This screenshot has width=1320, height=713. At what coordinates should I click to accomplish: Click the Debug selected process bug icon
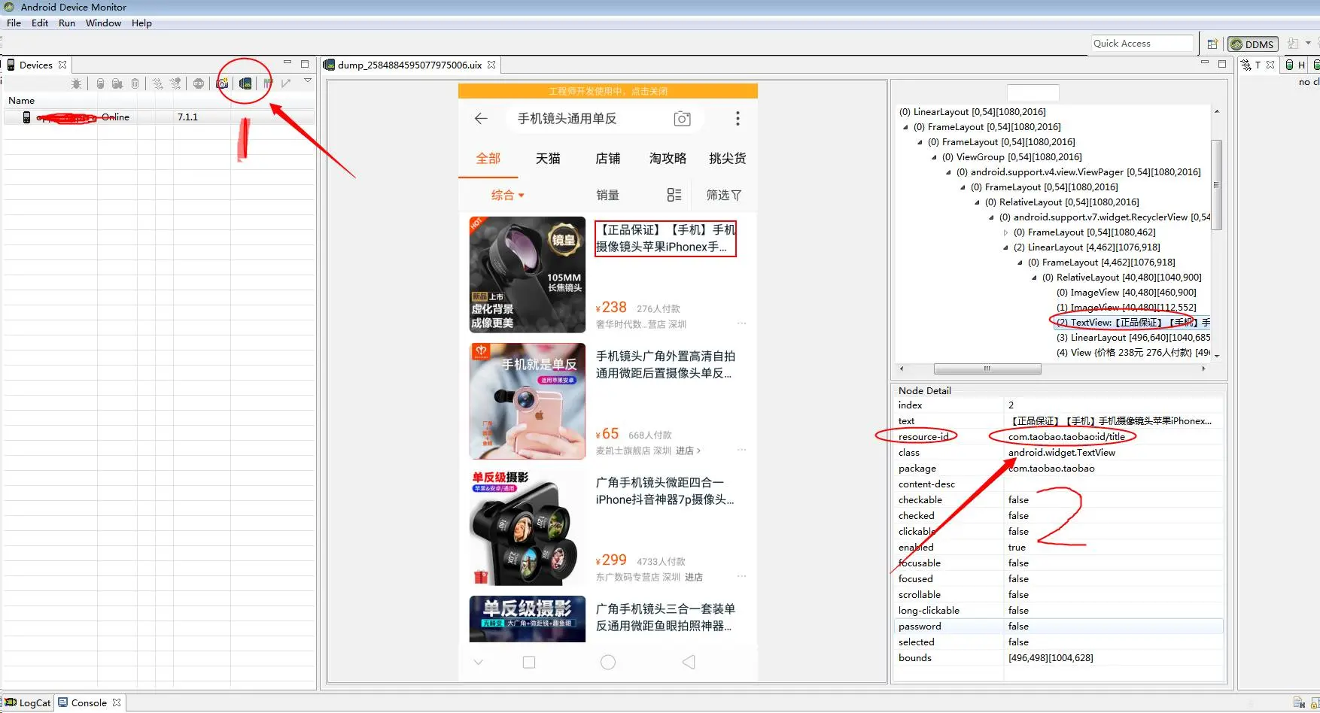76,83
